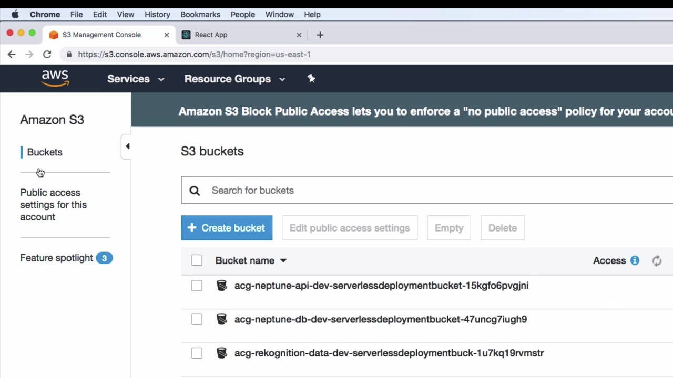Open the acg-rekognition-data-dev bucket link
Screen dimensions: 673x378
(389, 353)
